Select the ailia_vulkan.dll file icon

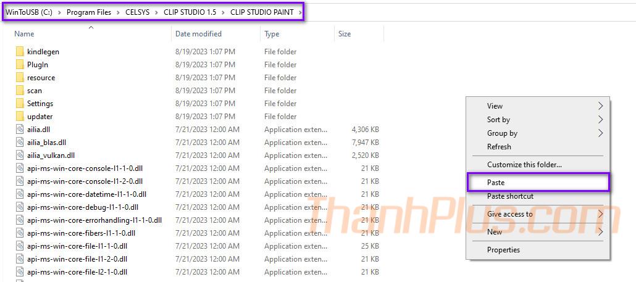[19, 156]
